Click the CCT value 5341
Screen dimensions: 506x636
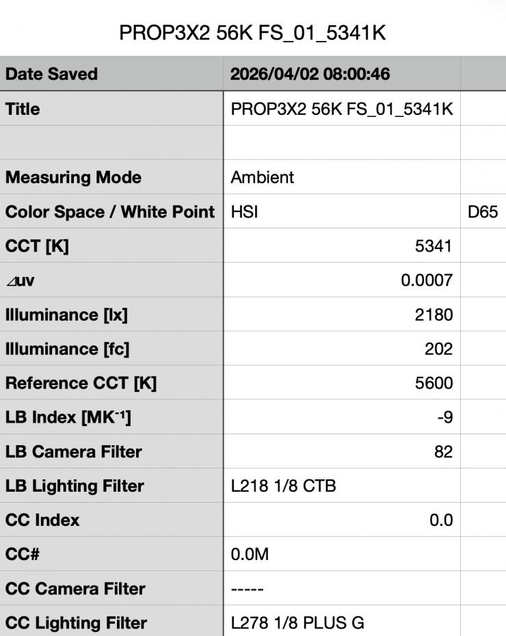pos(435,246)
